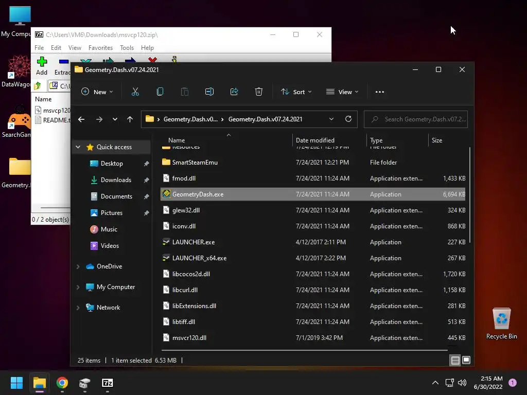Open the Favorites menu in 7-Zip
This screenshot has height=395, width=527.
point(100,48)
